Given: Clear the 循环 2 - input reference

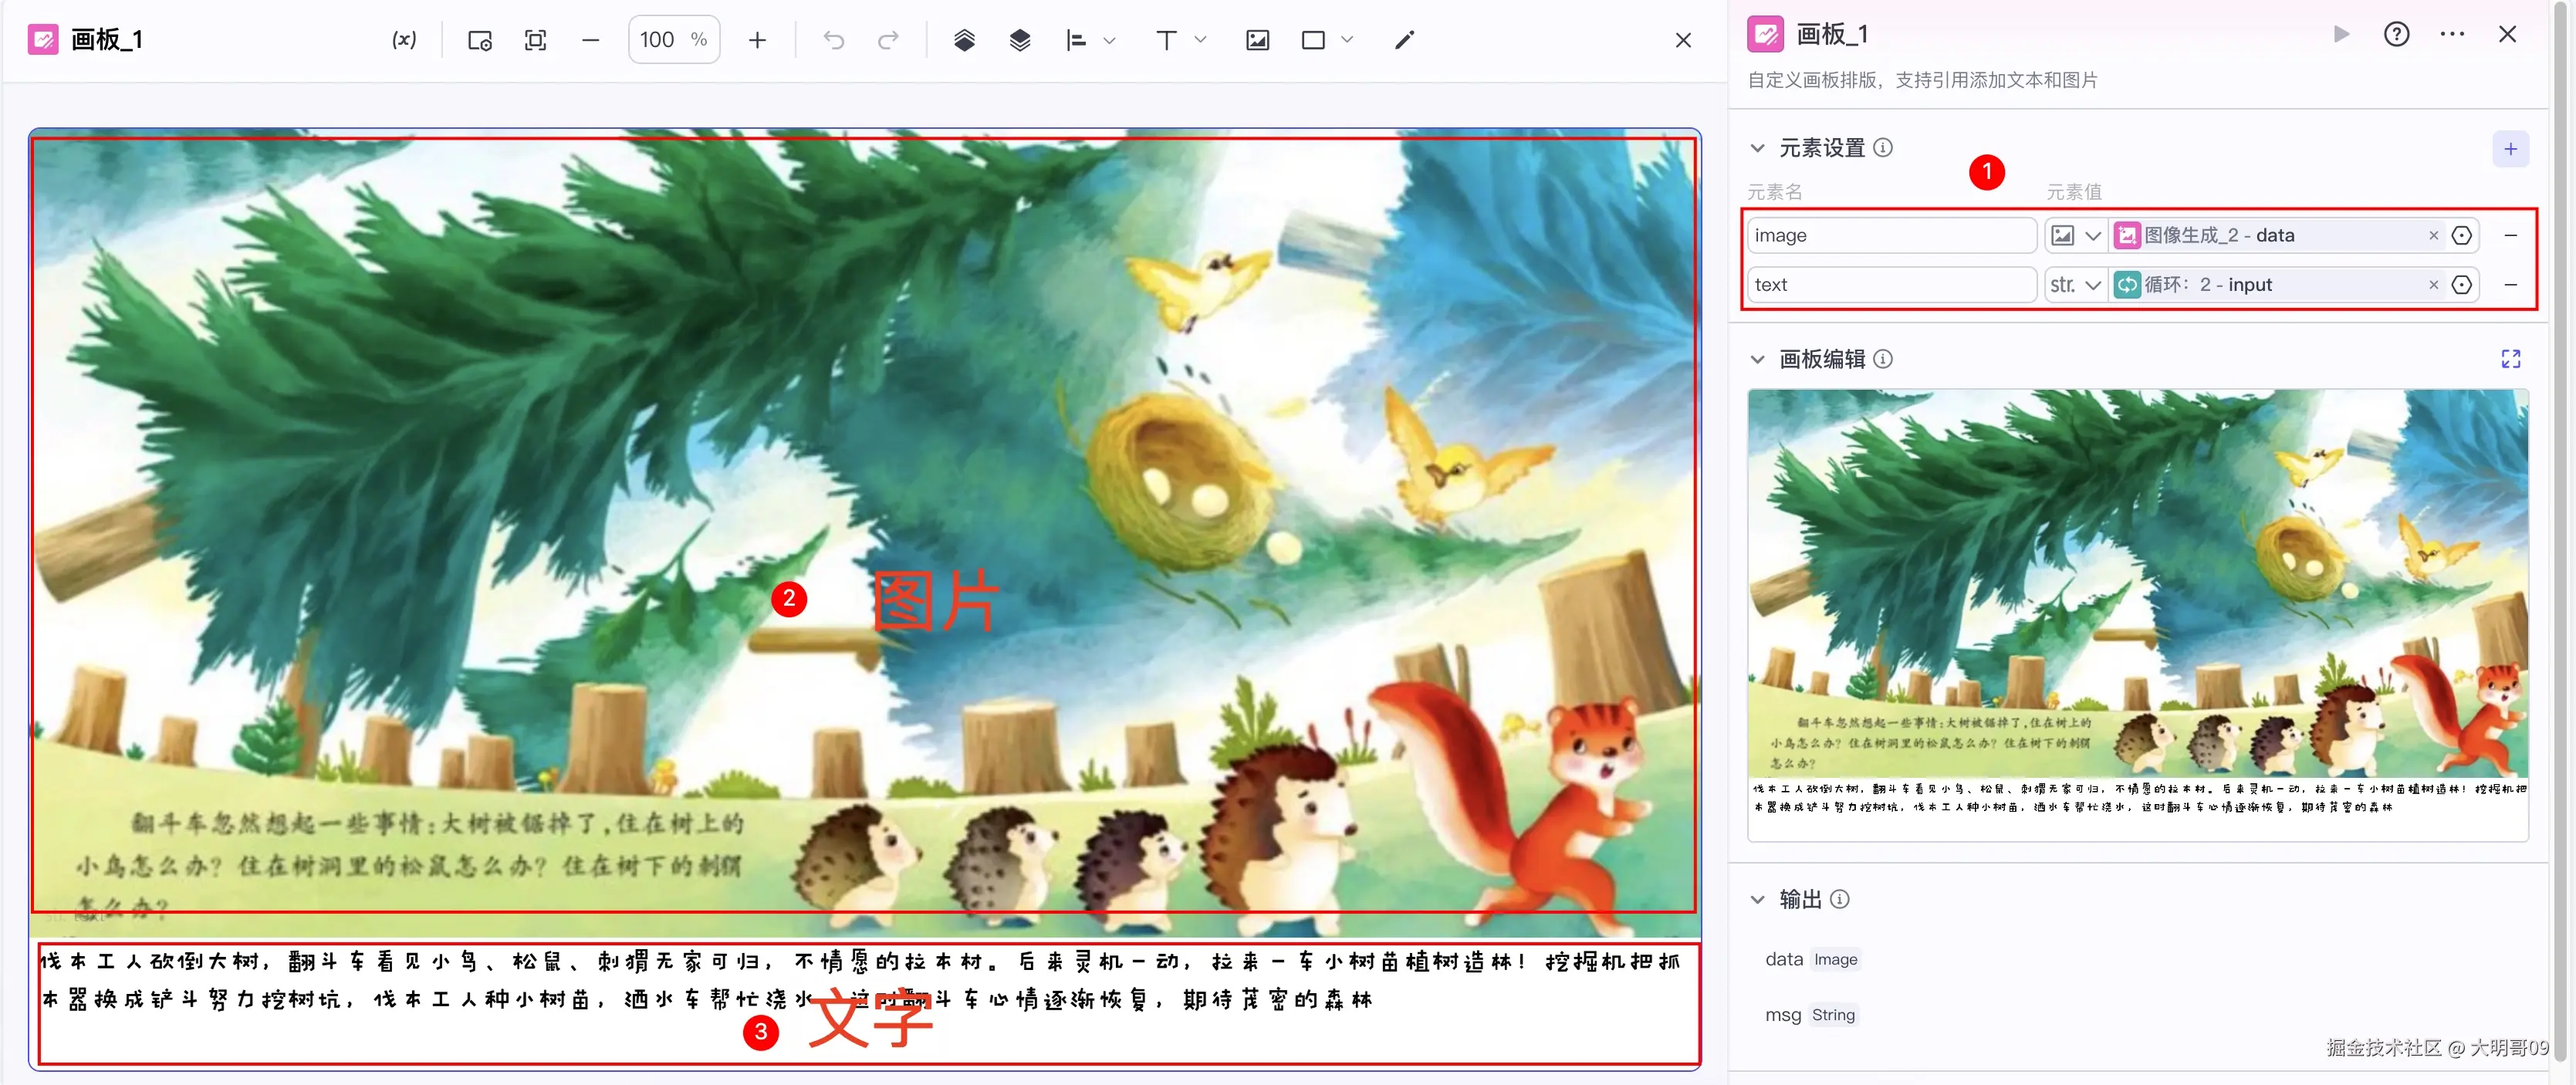Looking at the screenshot, I should pyautogui.click(x=2433, y=285).
